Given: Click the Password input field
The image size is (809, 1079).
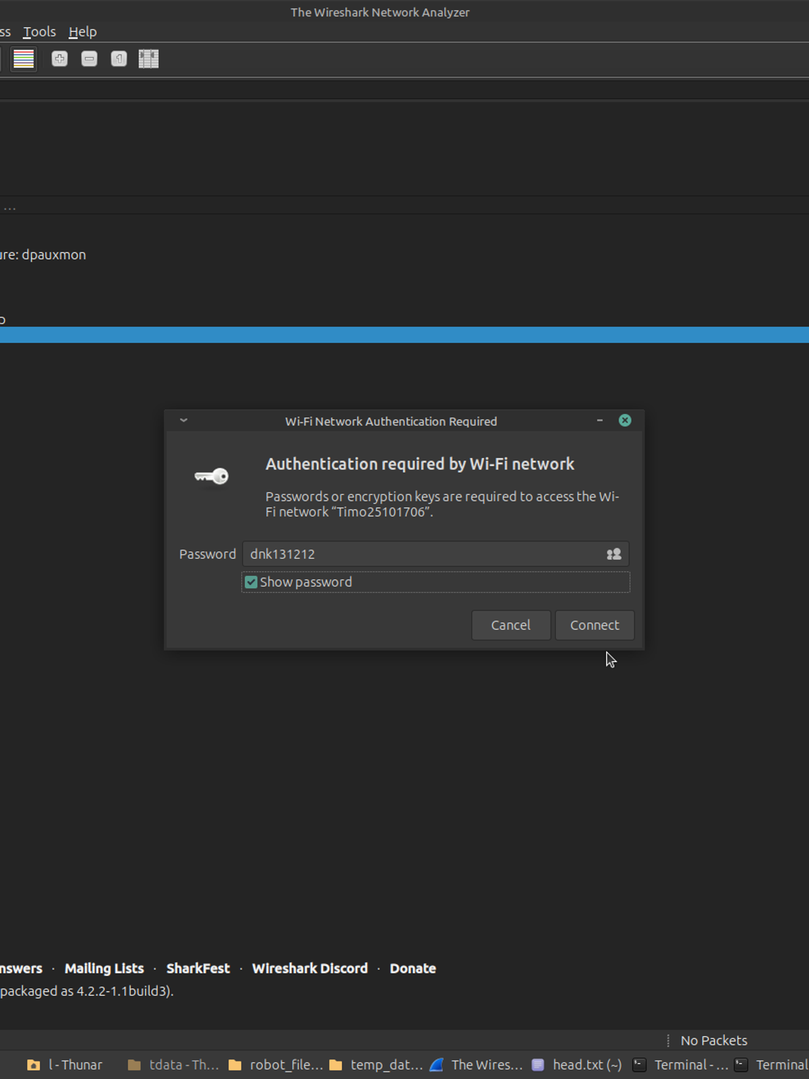Looking at the screenshot, I should click(436, 554).
